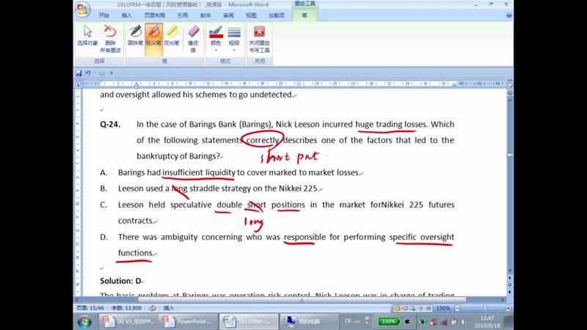
Task: Open the 页面布局 (Page Layout) tab
Action: (154, 15)
